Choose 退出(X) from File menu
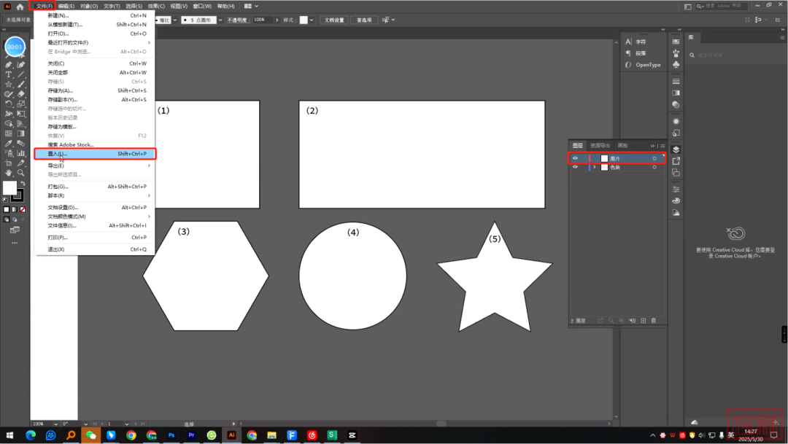Image resolution: width=788 pixels, height=444 pixels. click(94, 249)
